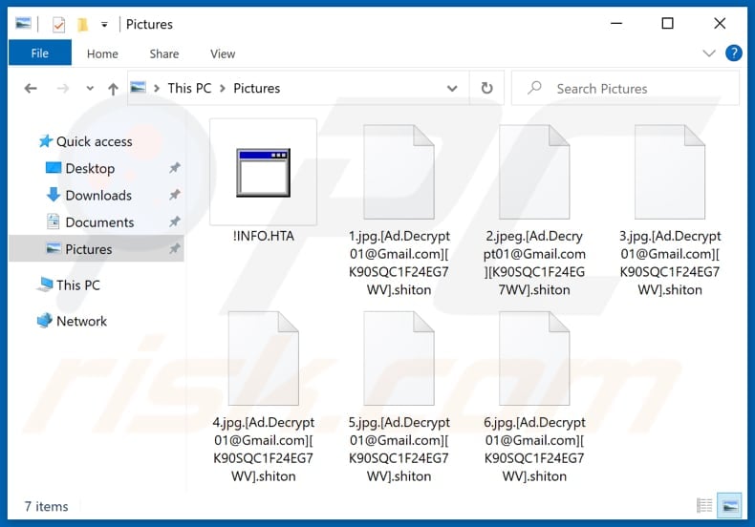Click the New Folder quick access icon
This screenshot has width=755, height=527.
(x=83, y=24)
